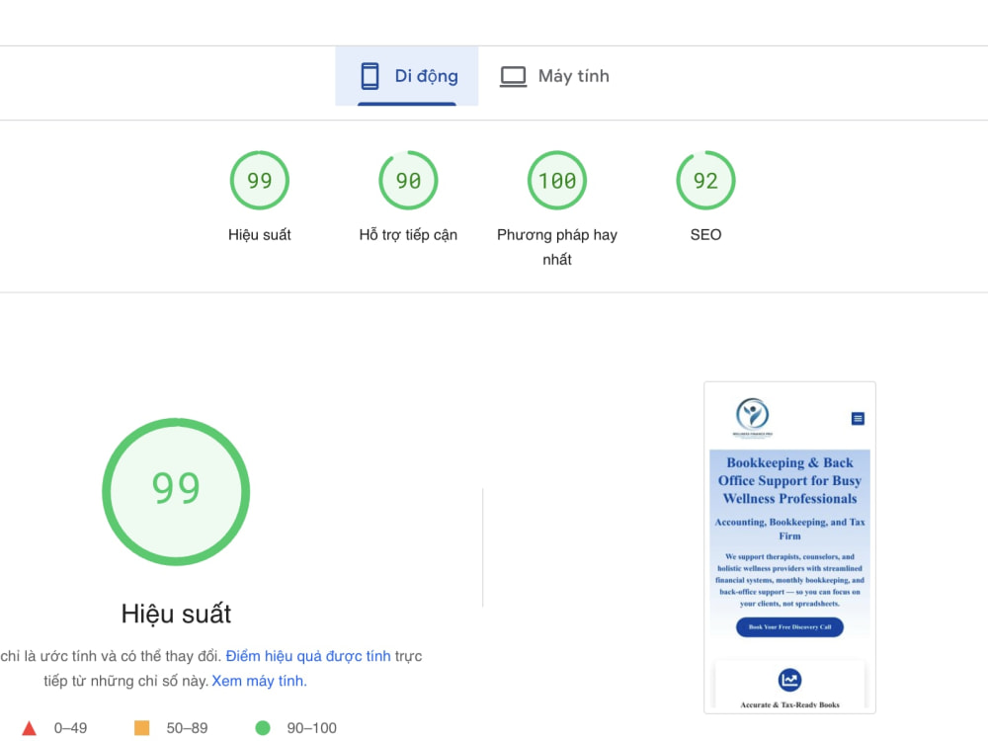Screen dimensions: 988x741
Task: Click the 0–49 legend text
Action: tap(70, 728)
